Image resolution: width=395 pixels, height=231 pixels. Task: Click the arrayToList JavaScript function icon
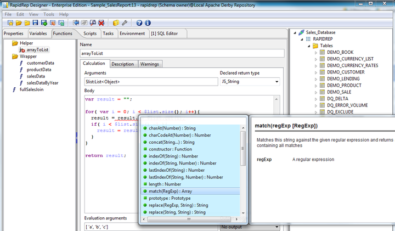(22, 50)
